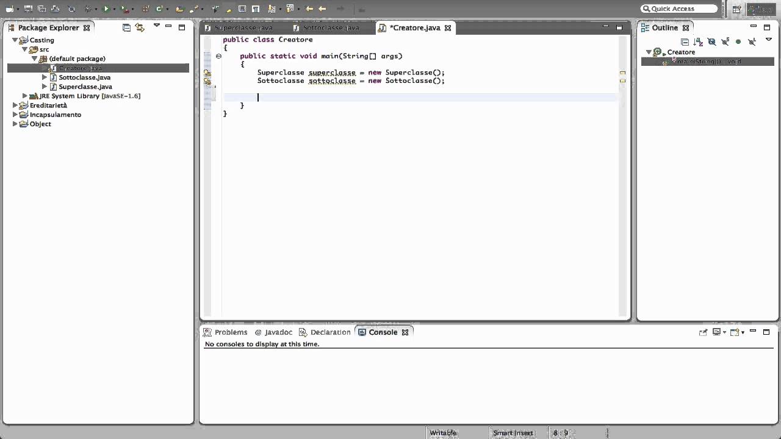The width and height of the screenshot is (781, 439).
Task: Click the Save toolbar icon
Action: (x=28, y=9)
